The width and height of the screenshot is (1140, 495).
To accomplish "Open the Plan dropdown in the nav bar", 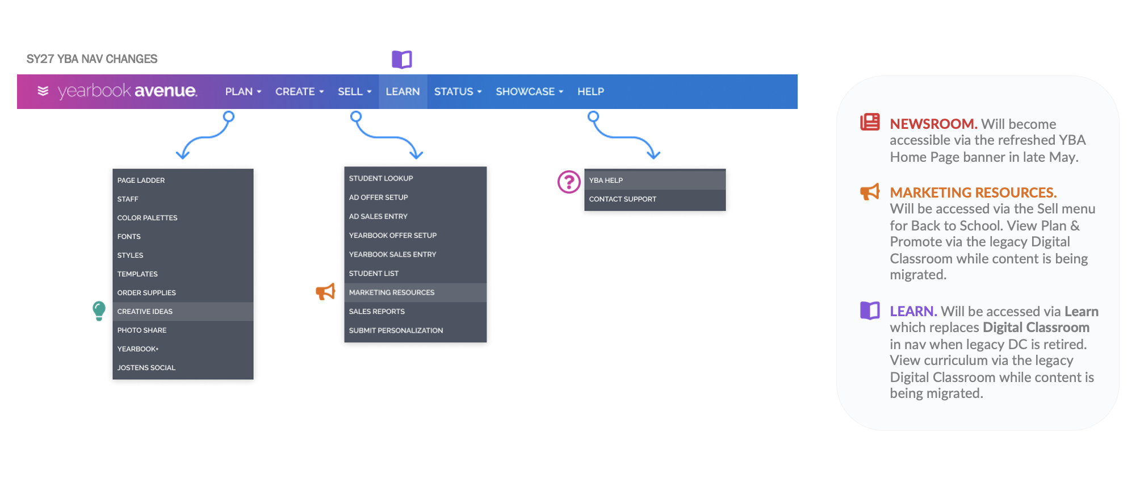I will pos(243,91).
